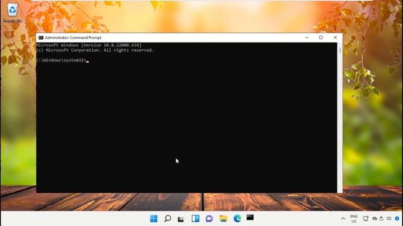Click the Command Prompt title bar icon

coord(41,38)
